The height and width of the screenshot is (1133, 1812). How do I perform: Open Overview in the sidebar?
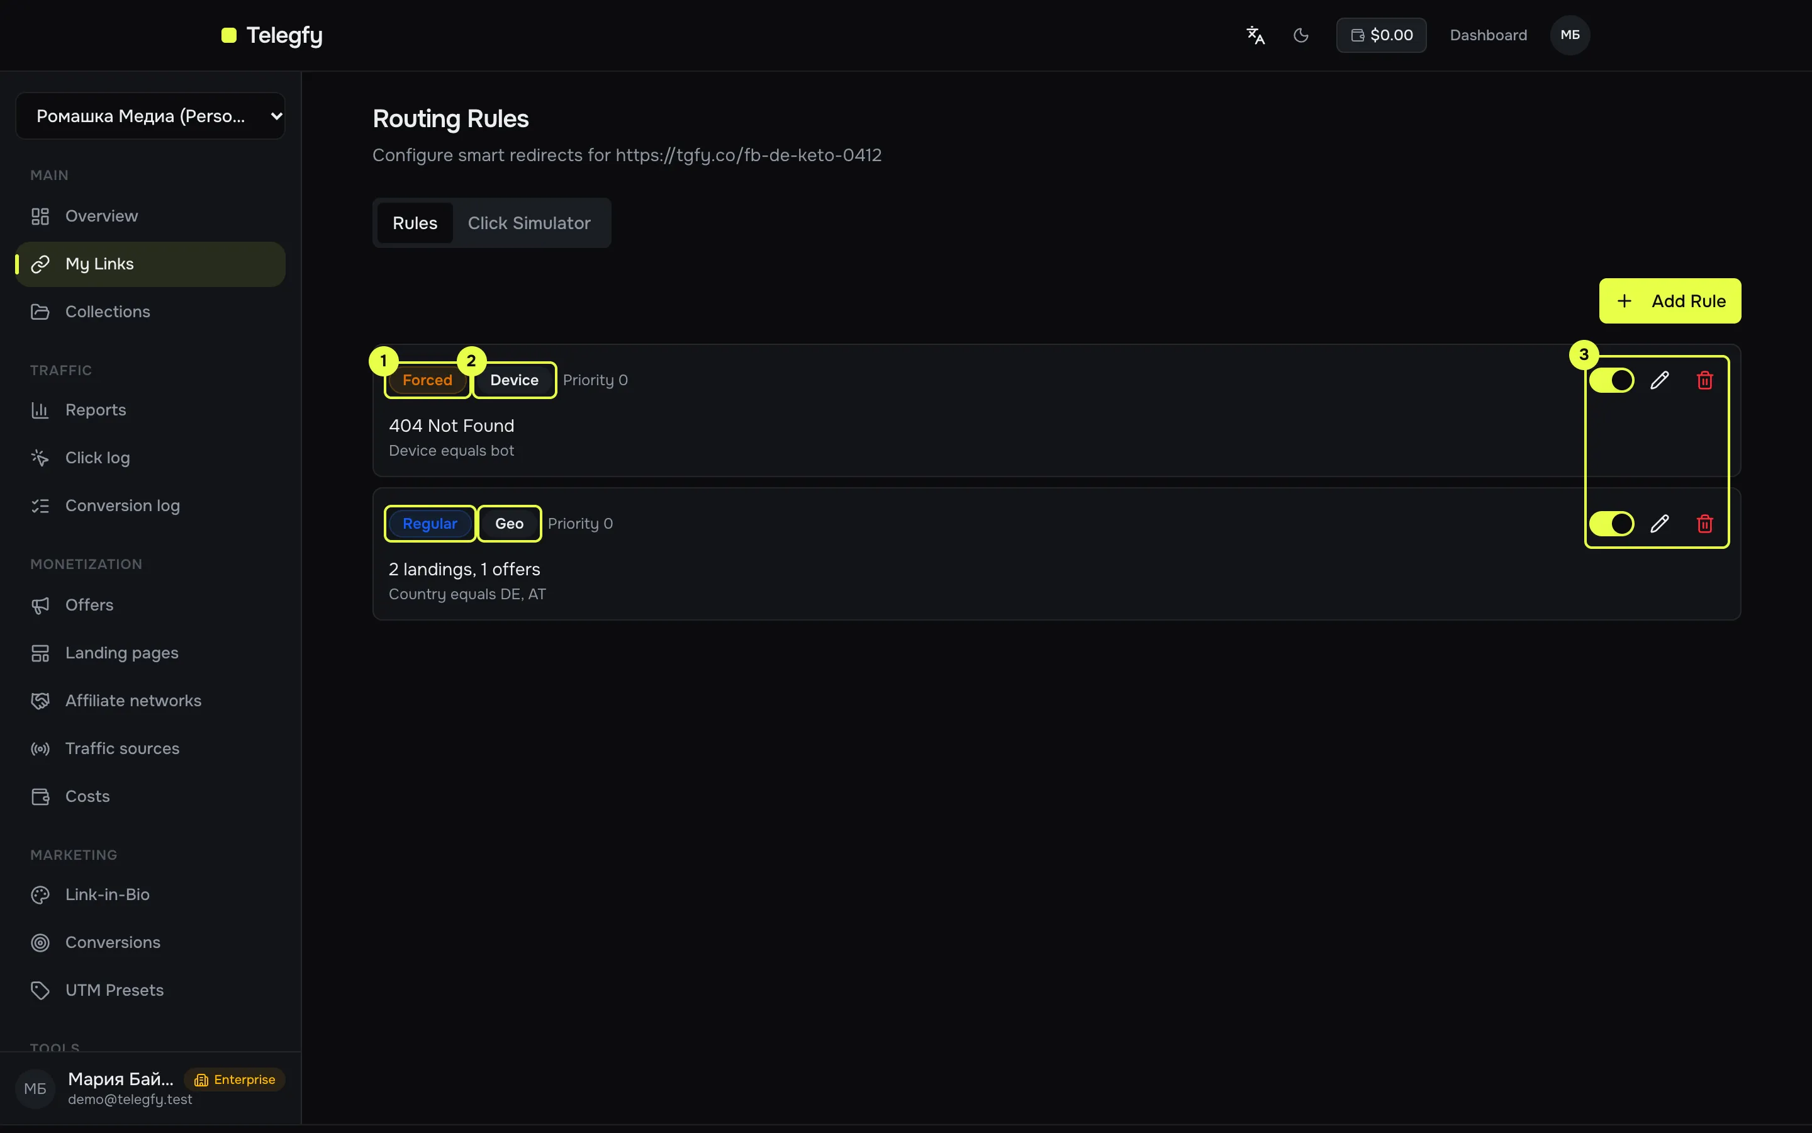150,216
